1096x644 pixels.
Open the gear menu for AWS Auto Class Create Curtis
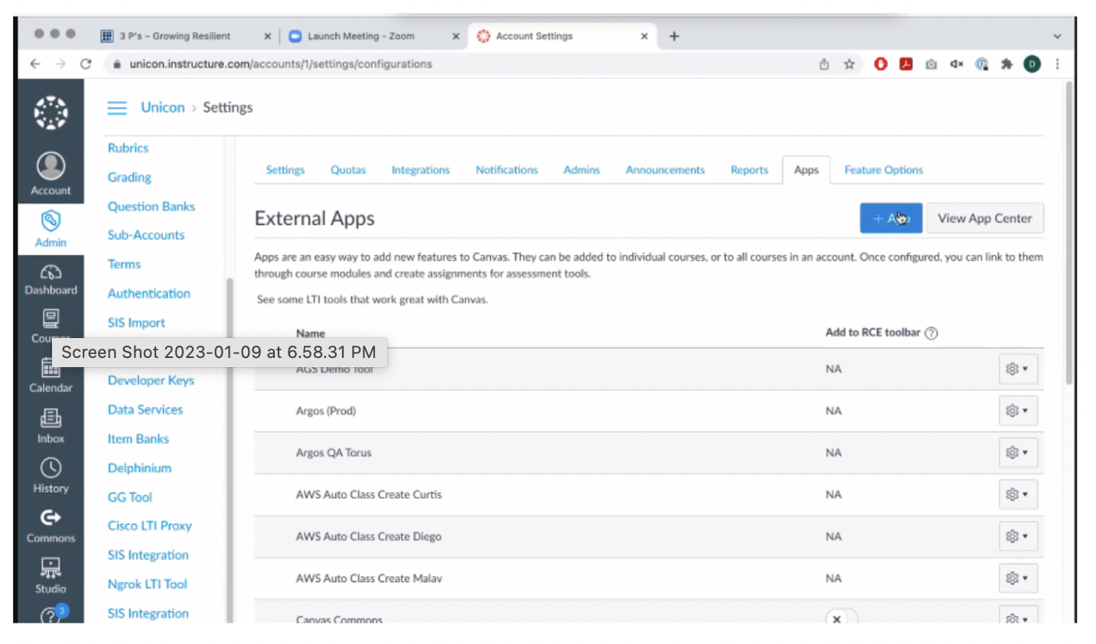coord(1018,494)
